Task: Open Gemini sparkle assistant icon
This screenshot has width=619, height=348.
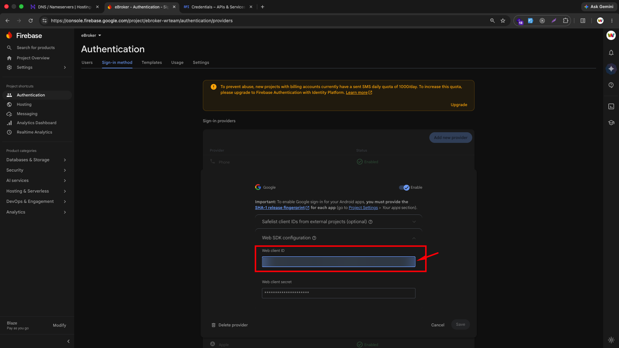Action: (x=611, y=69)
